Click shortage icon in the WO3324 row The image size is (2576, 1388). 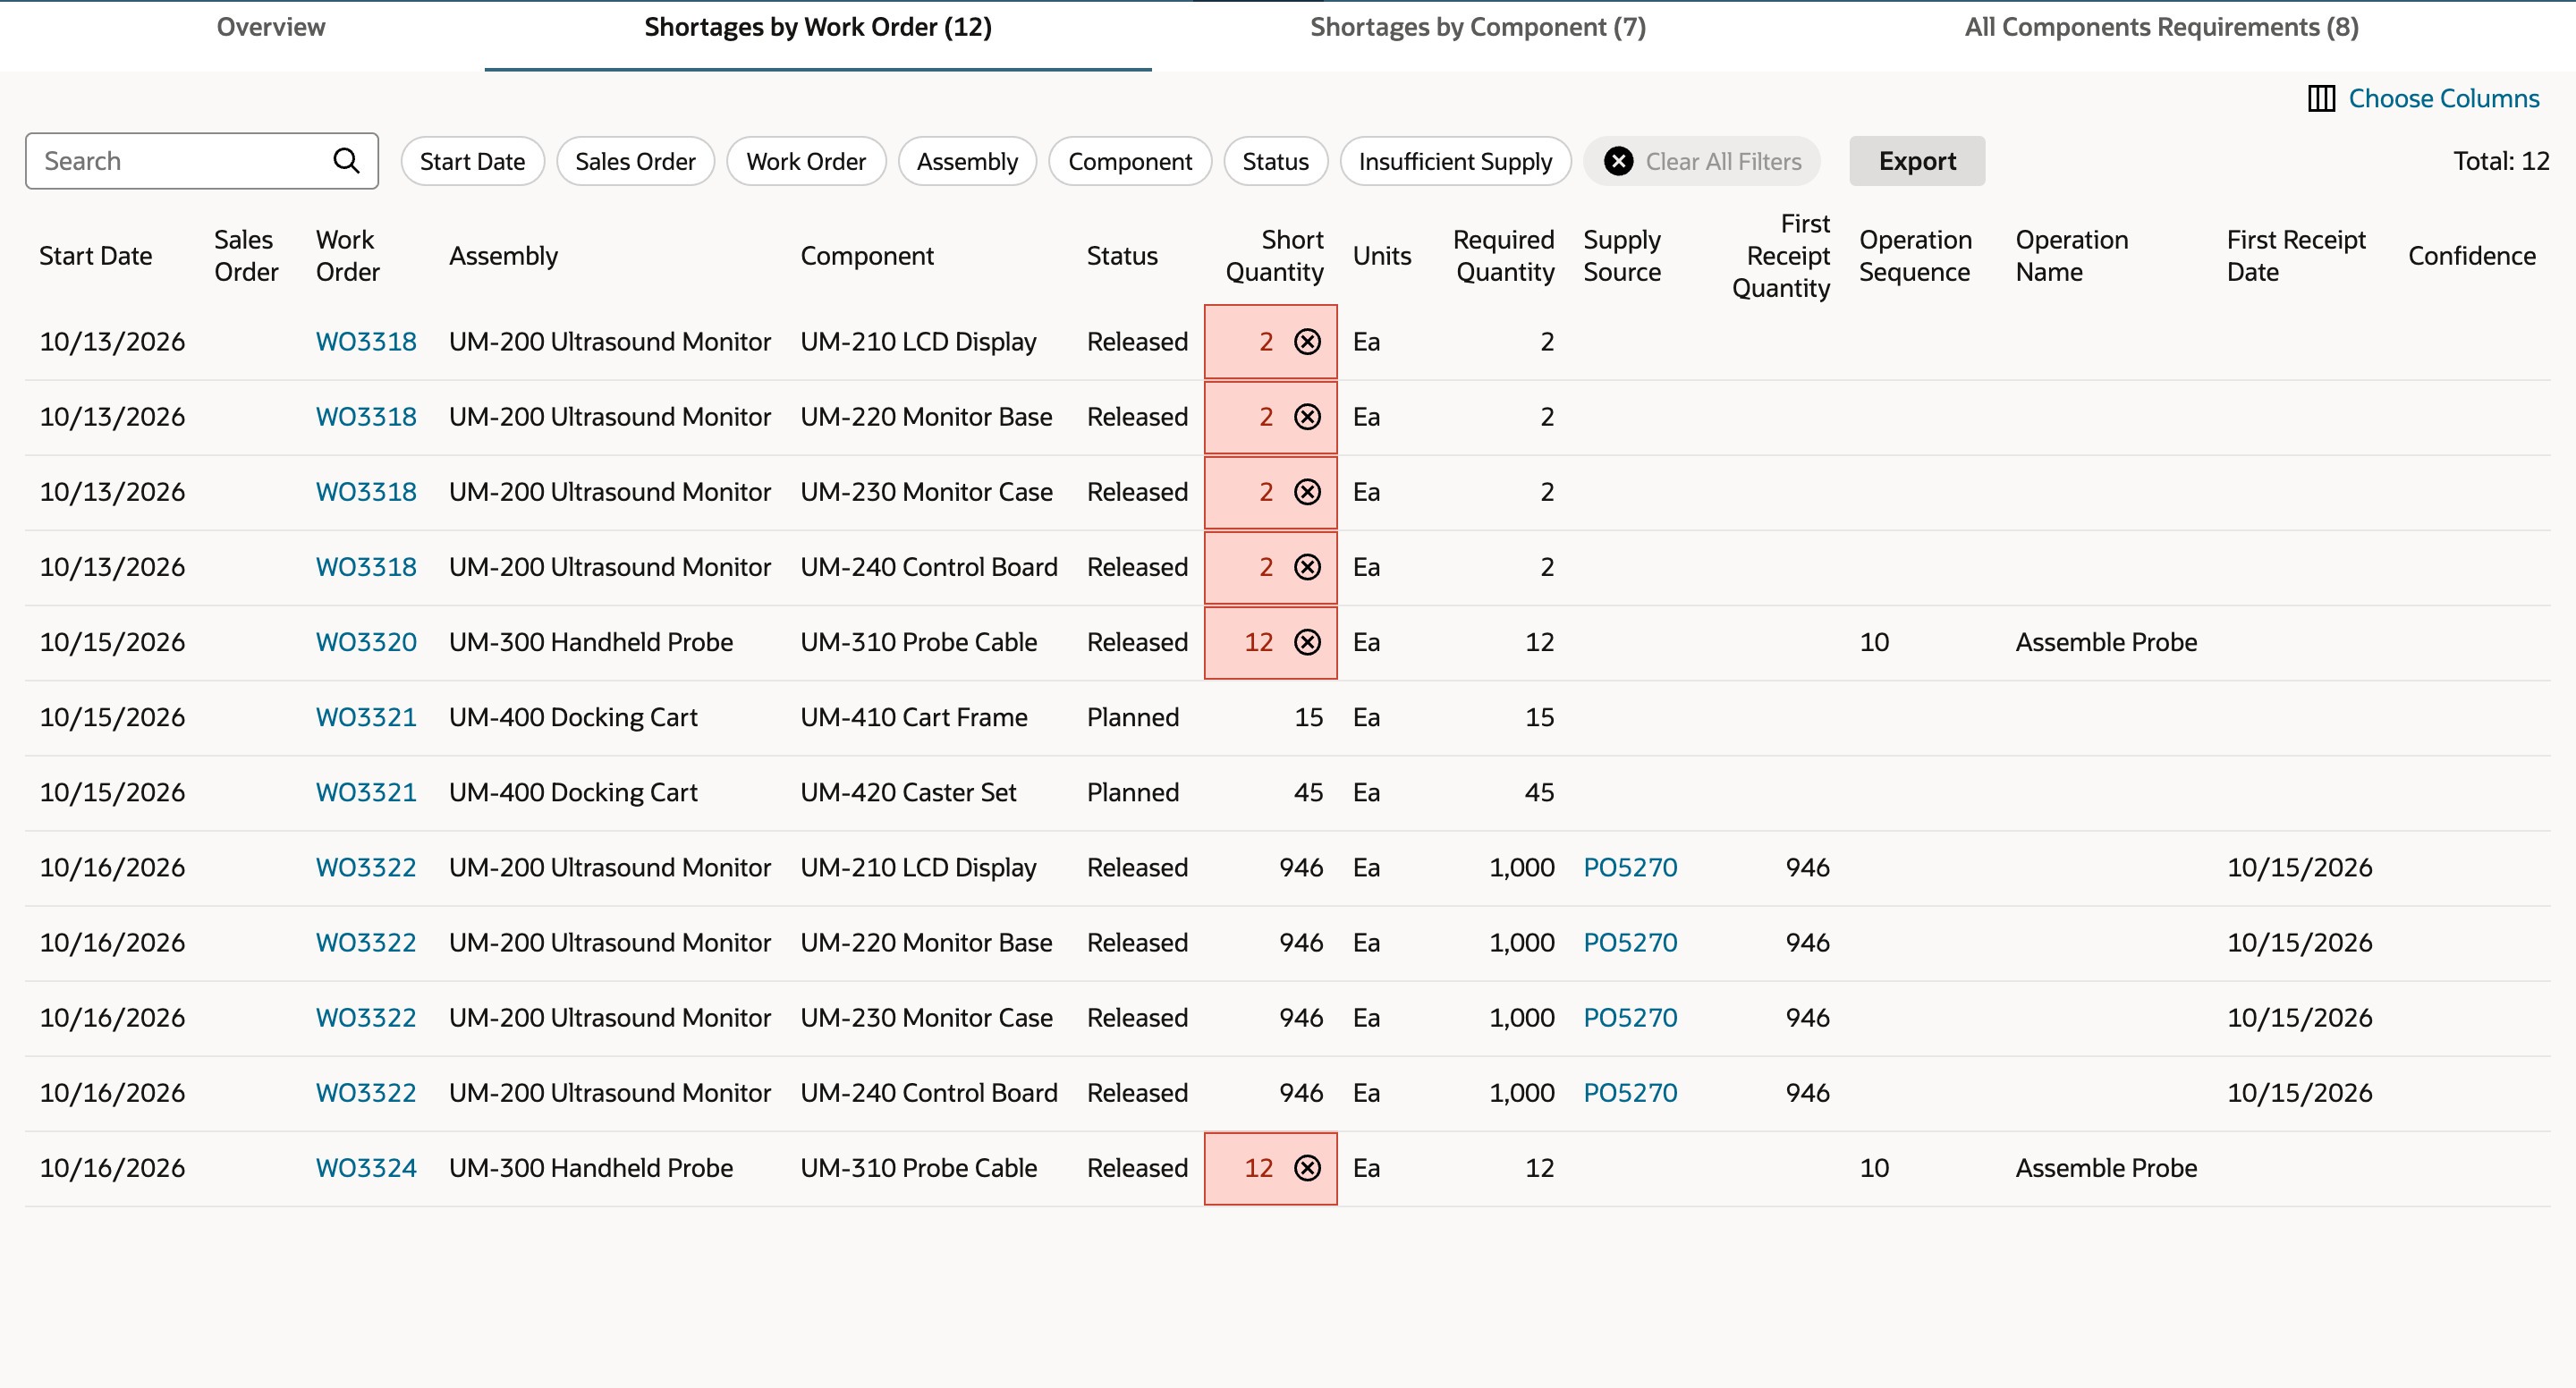coord(1307,1168)
